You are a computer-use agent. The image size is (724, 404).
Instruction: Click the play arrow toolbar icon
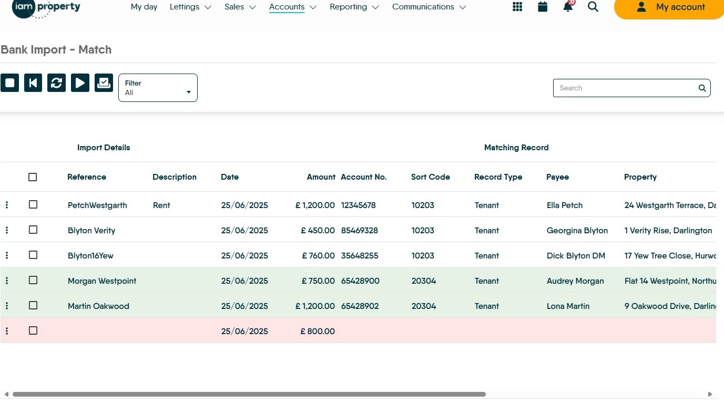click(80, 83)
